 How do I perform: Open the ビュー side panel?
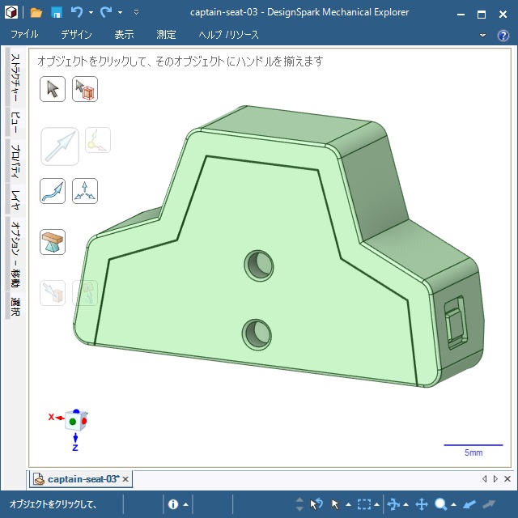[x=15, y=122]
